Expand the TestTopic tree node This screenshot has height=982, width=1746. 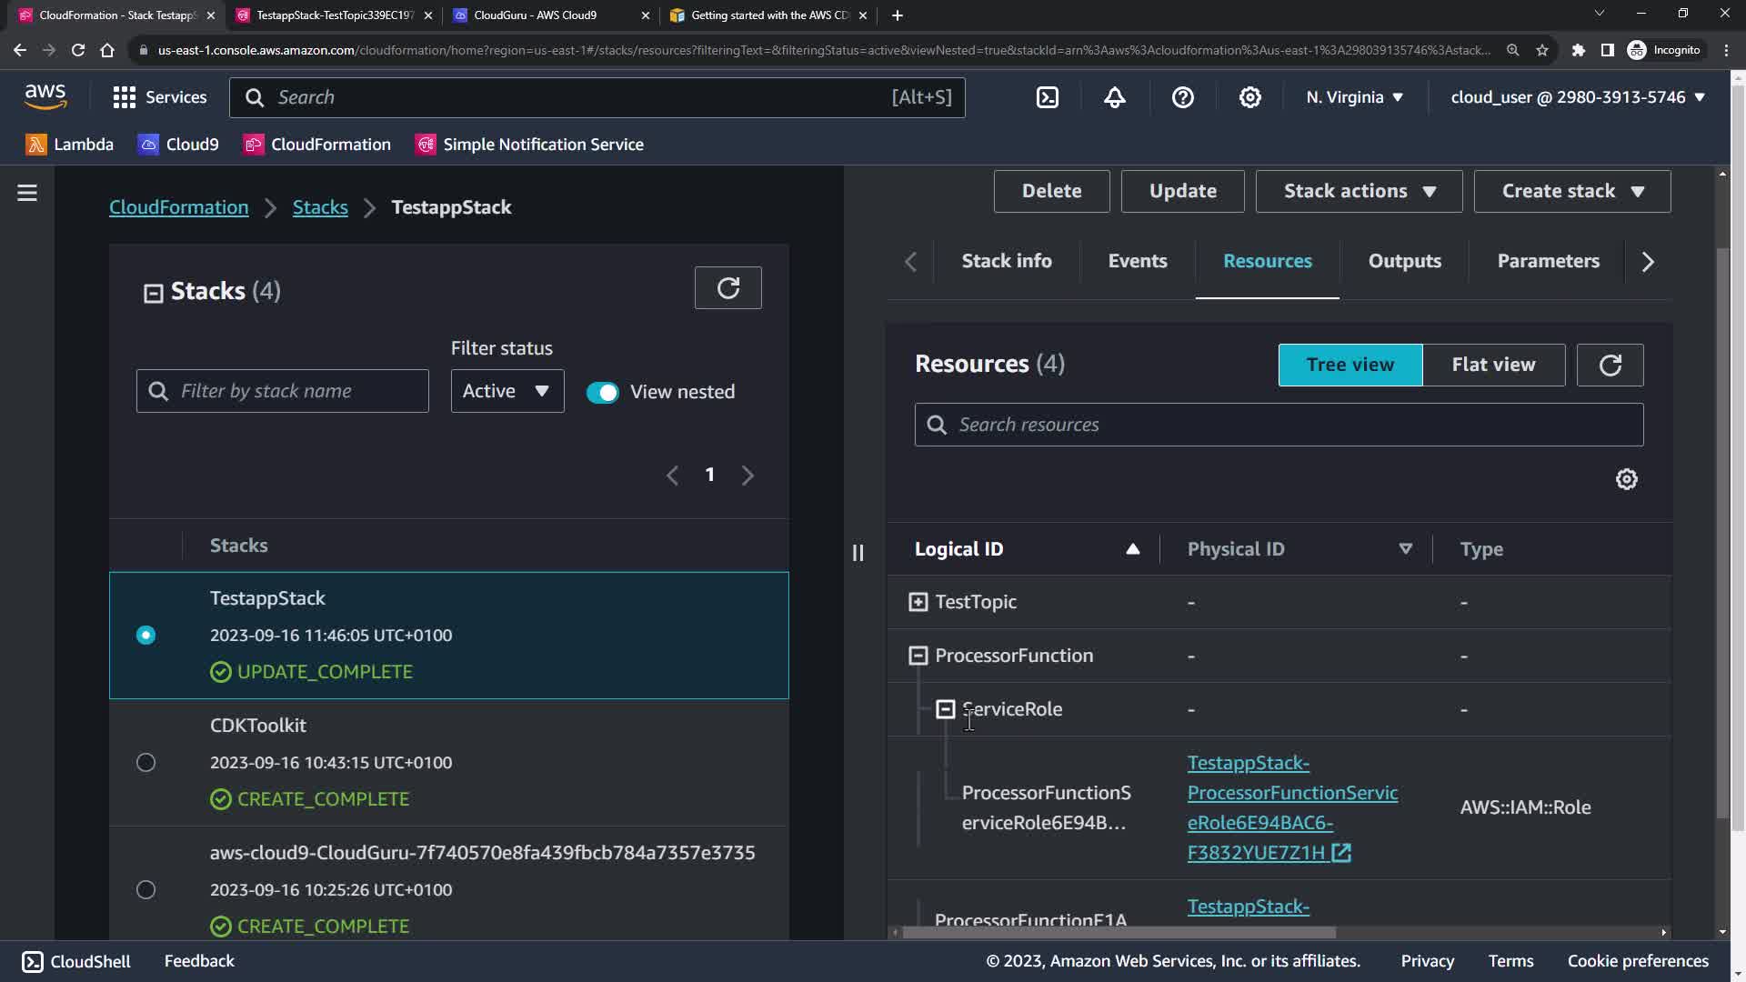tap(918, 602)
